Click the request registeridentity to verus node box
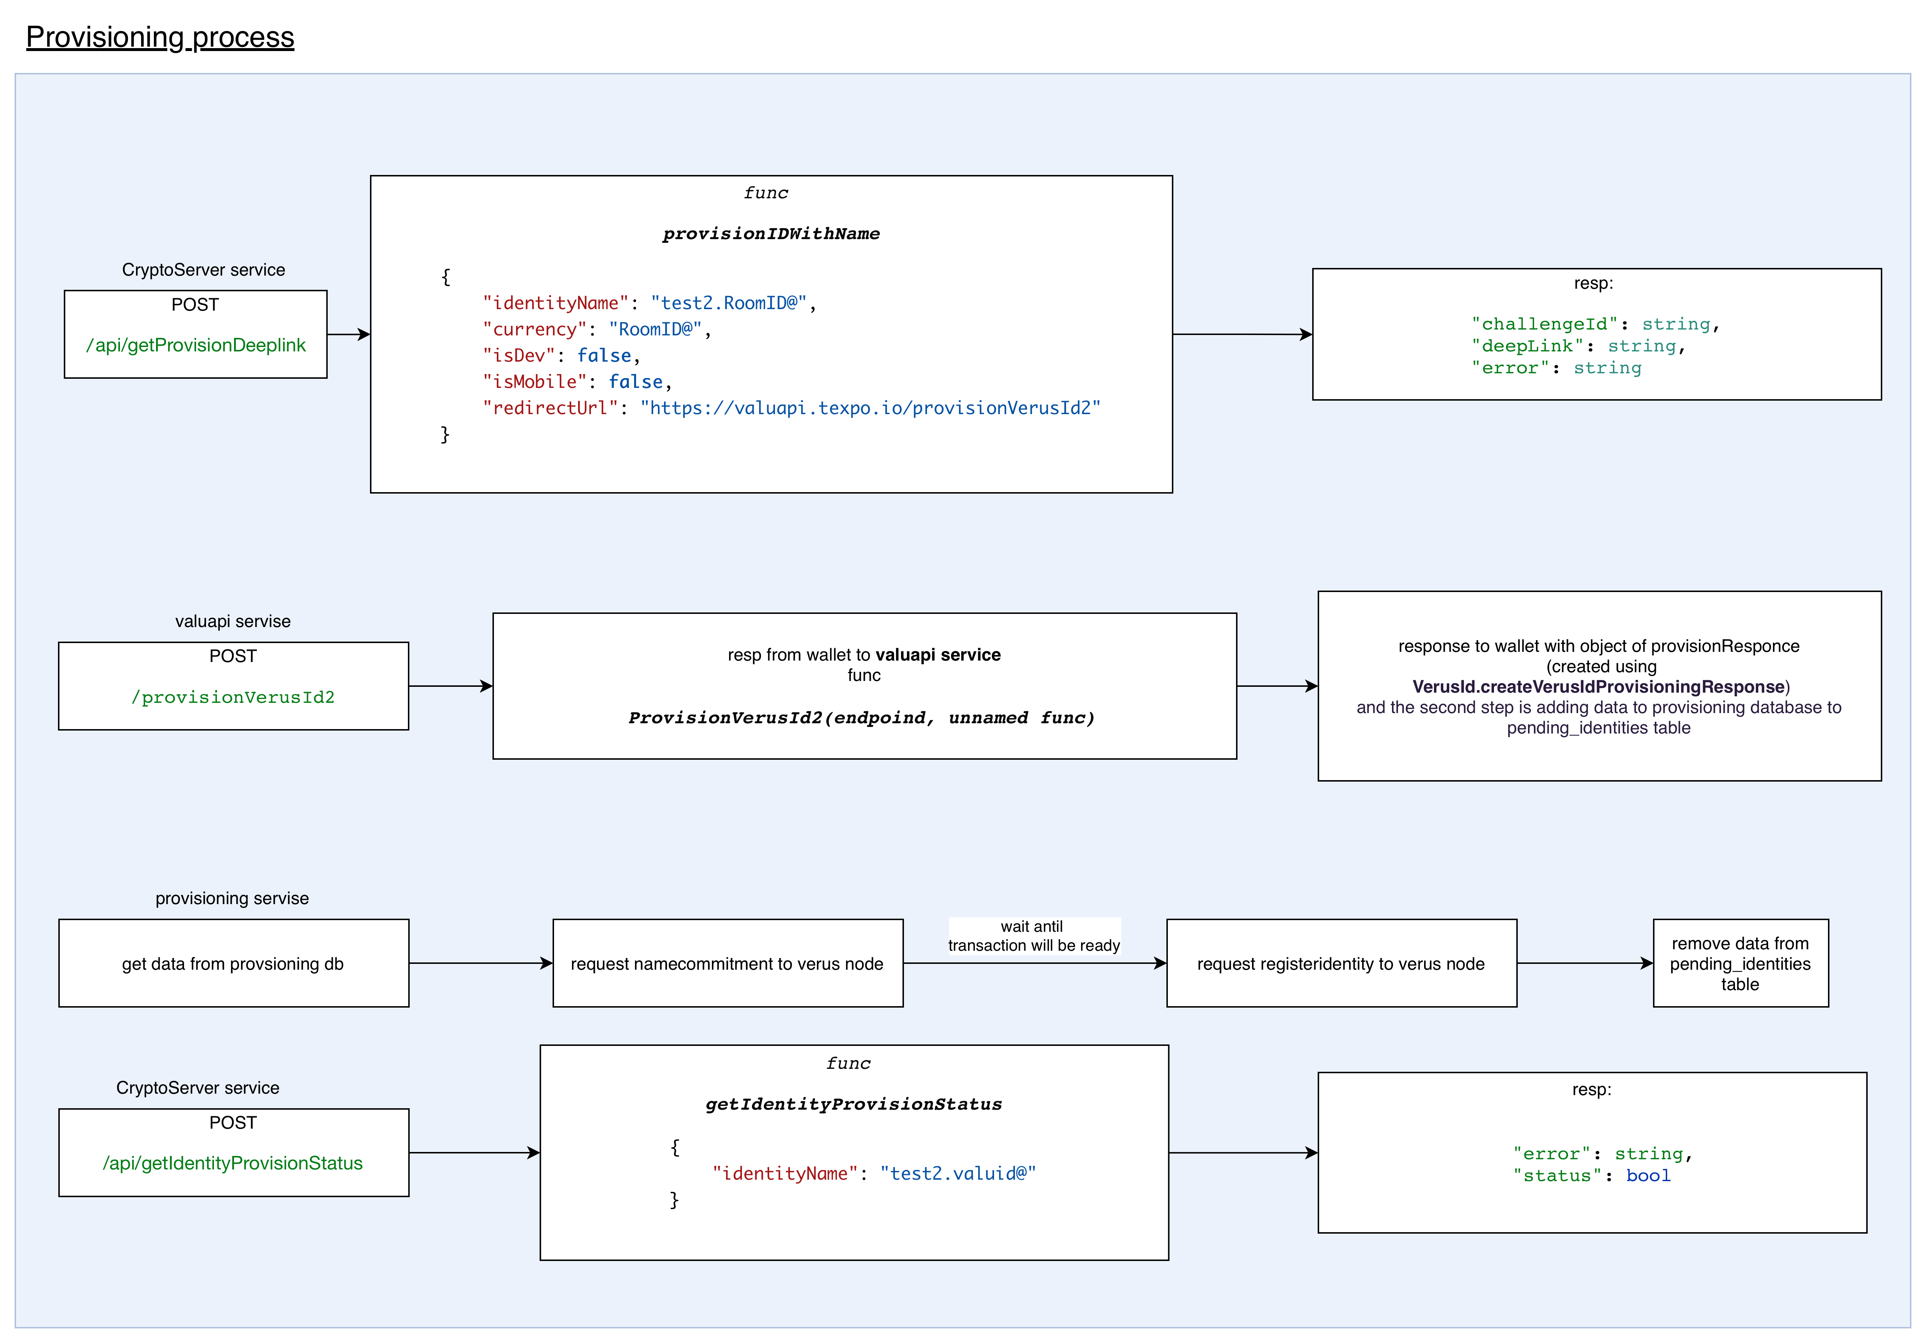The image size is (1926, 1343). (x=1341, y=963)
